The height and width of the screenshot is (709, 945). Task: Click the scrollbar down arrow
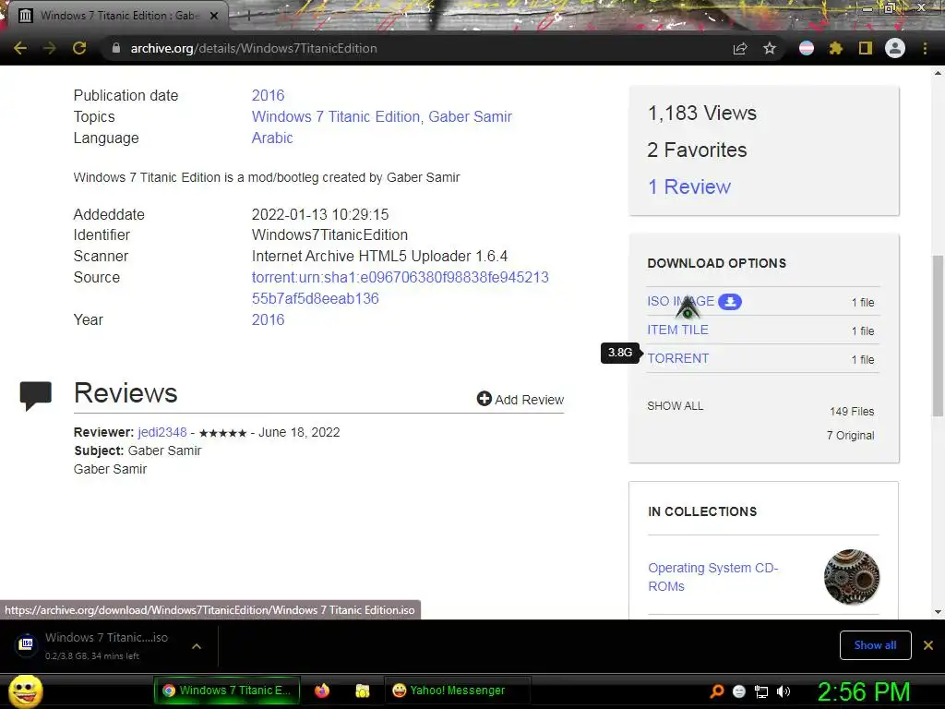tap(938, 613)
